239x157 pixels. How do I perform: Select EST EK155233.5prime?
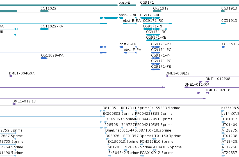[165, 108]
